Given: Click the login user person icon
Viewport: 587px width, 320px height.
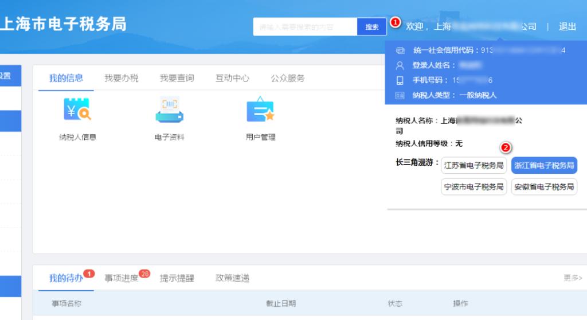Looking at the screenshot, I should click(400, 65).
